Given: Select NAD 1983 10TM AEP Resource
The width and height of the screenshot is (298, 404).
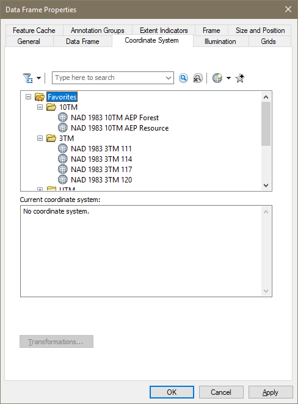Looking at the screenshot, I should (120, 128).
